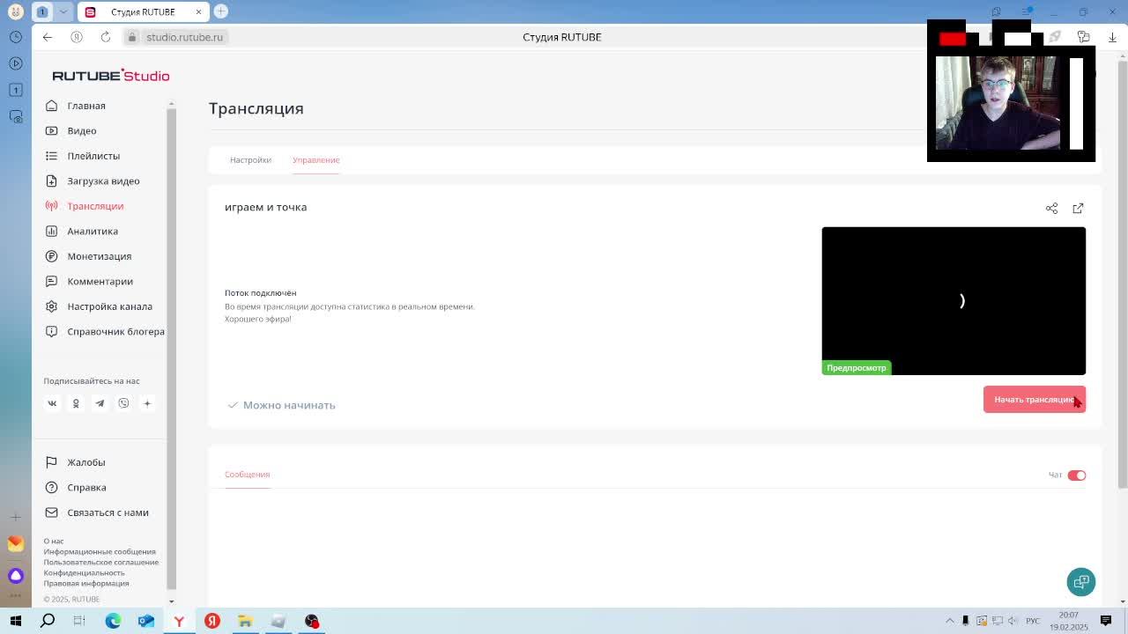Show hidden system tray icons
Screen dimensions: 1128x634
950,621
